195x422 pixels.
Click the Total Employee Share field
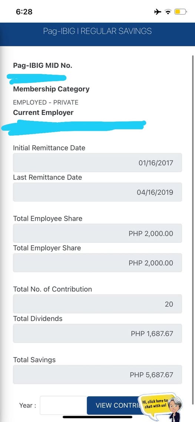point(97,233)
